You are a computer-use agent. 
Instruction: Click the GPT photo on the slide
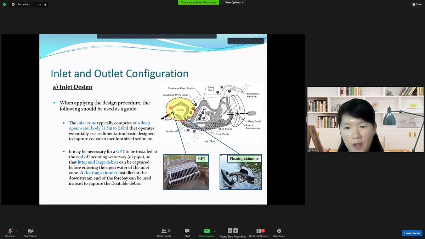(186, 172)
